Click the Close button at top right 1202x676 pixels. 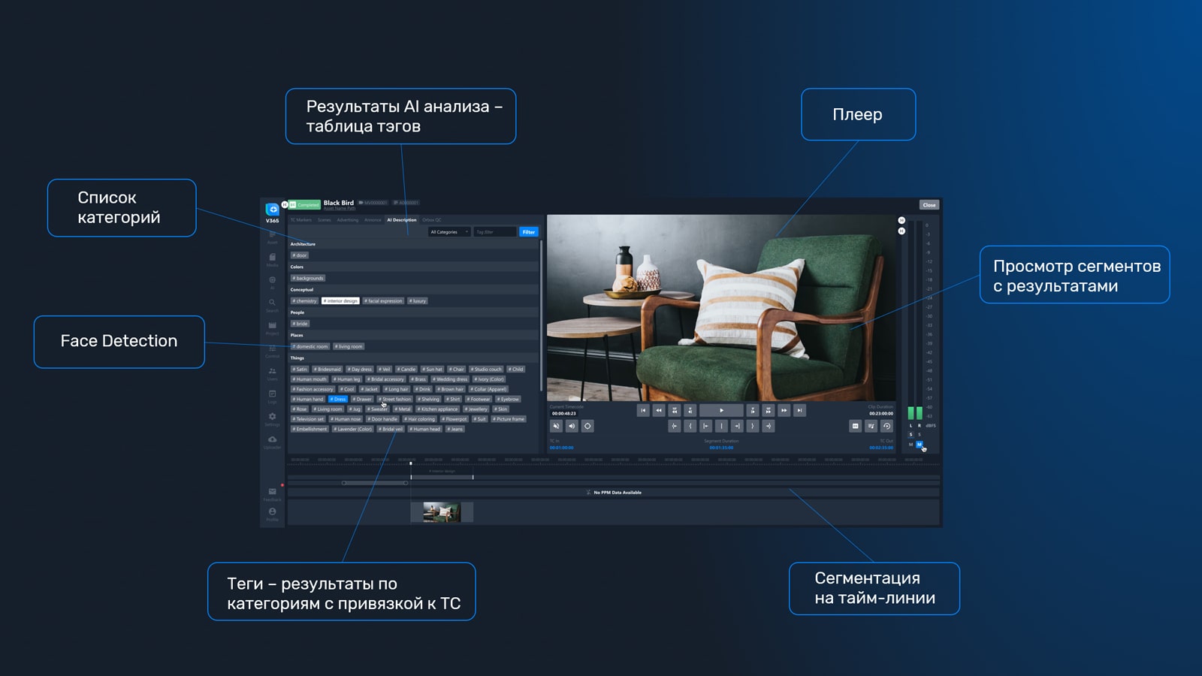tap(929, 205)
